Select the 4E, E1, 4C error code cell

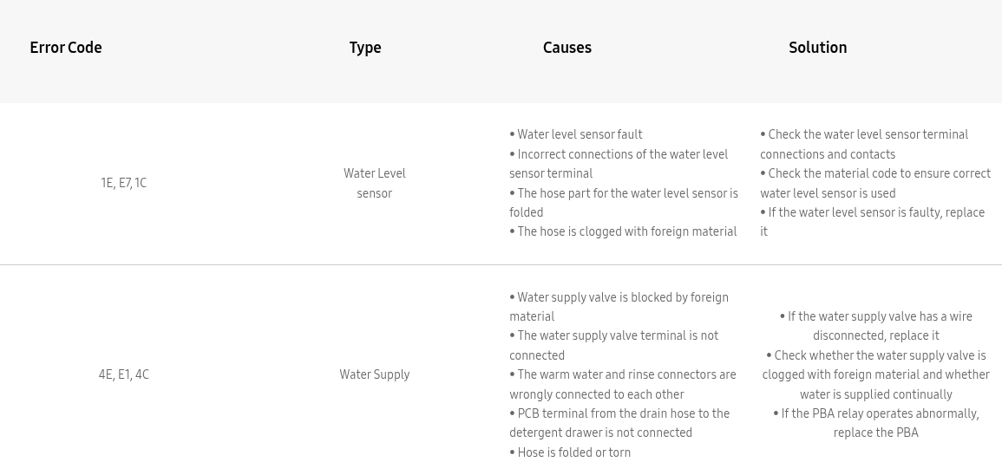click(123, 374)
